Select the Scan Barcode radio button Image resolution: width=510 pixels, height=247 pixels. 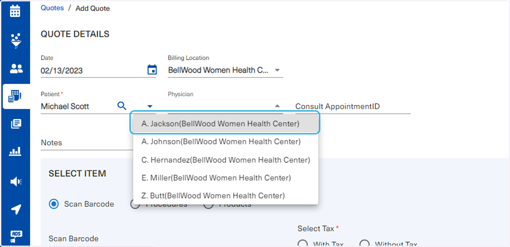point(54,204)
